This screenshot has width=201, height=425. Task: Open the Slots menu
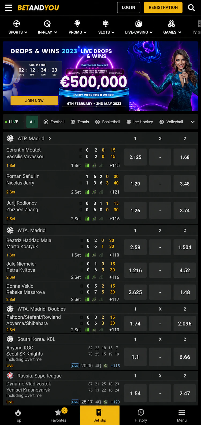tap(106, 27)
